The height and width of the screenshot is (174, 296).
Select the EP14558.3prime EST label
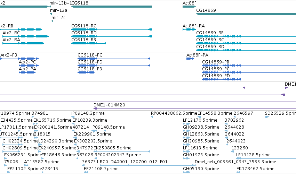click(215, 113)
